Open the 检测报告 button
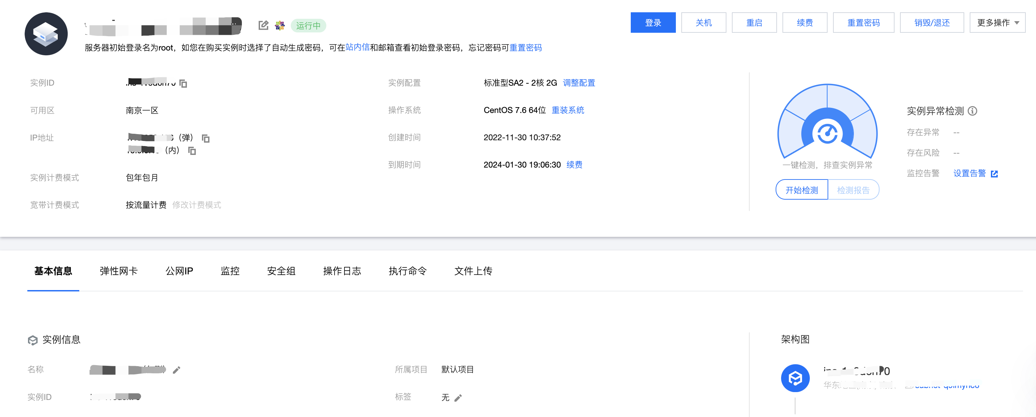Screen dimensions: 1036x417 coord(854,190)
